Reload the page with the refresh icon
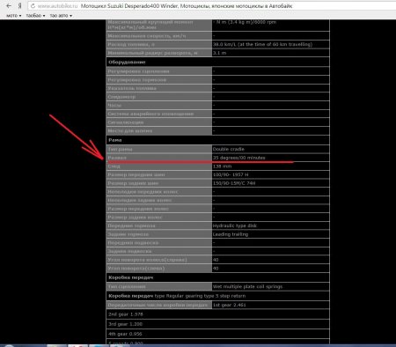396x347 pixels. (x=33, y=6)
